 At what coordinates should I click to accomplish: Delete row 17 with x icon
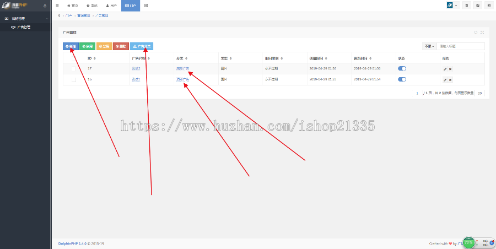450,69
